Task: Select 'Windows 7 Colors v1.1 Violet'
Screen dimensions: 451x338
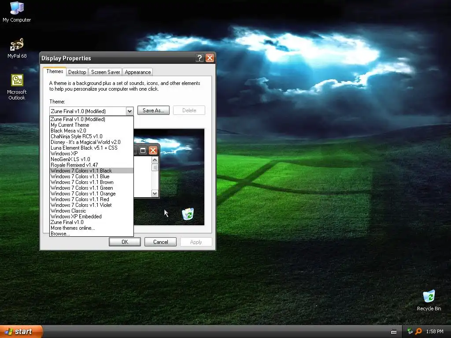Action: tap(92, 205)
